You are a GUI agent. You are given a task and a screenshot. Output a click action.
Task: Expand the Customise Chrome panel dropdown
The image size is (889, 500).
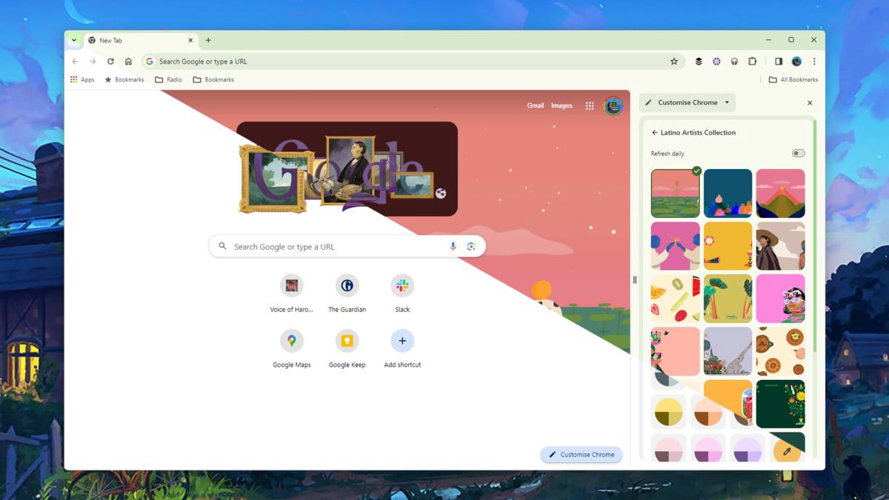(727, 102)
